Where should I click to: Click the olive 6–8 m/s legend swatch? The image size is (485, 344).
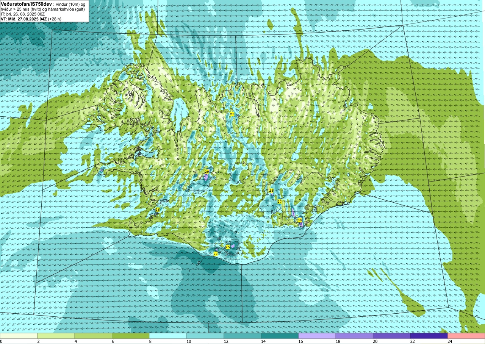click(130, 336)
